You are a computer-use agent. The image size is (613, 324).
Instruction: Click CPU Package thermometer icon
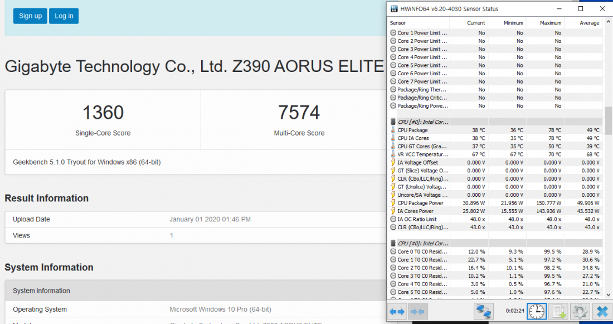393,130
